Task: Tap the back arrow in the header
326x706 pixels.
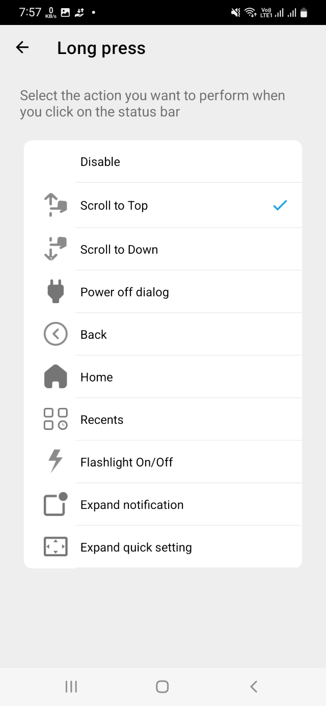Action: pyautogui.click(x=22, y=48)
